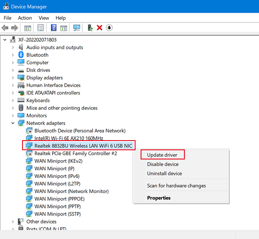Click the Bluetooth category icon
259x239 pixels.
point(21,55)
